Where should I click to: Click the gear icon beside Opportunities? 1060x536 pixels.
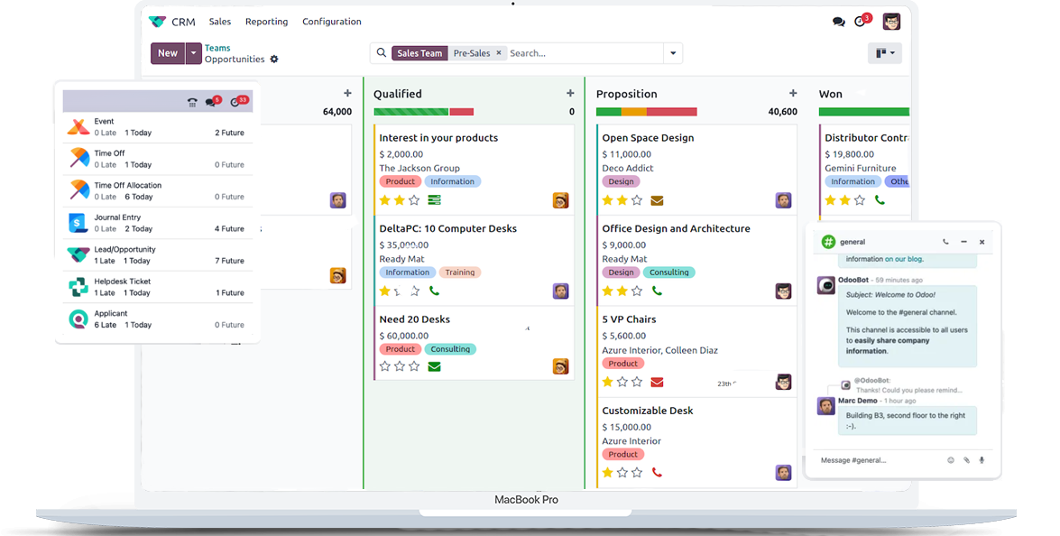coord(273,60)
